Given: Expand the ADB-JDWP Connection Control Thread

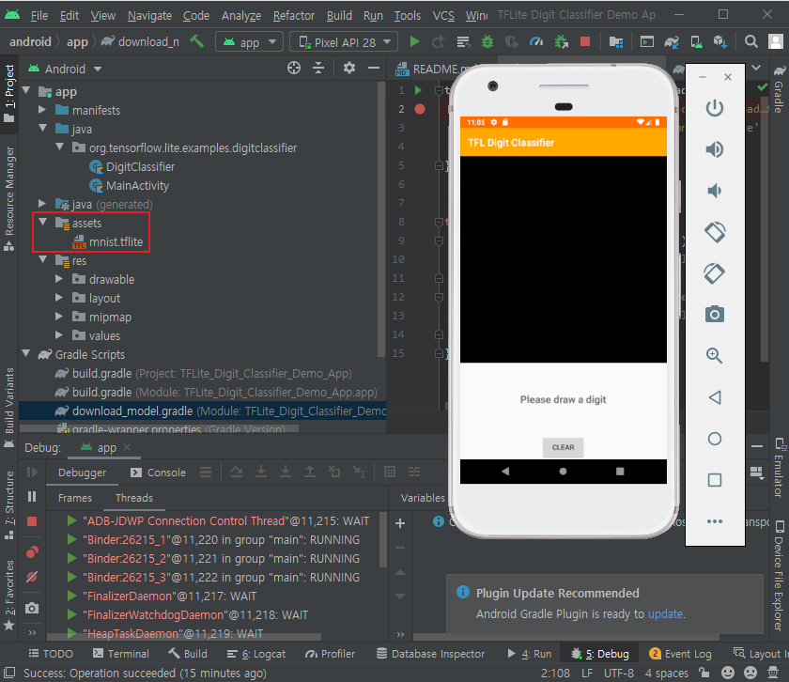Looking at the screenshot, I should (72, 520).
